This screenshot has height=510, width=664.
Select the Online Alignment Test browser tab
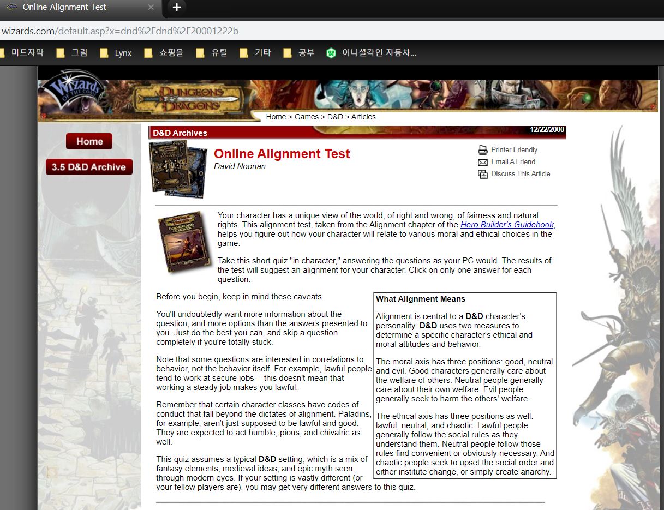(80, 8)
